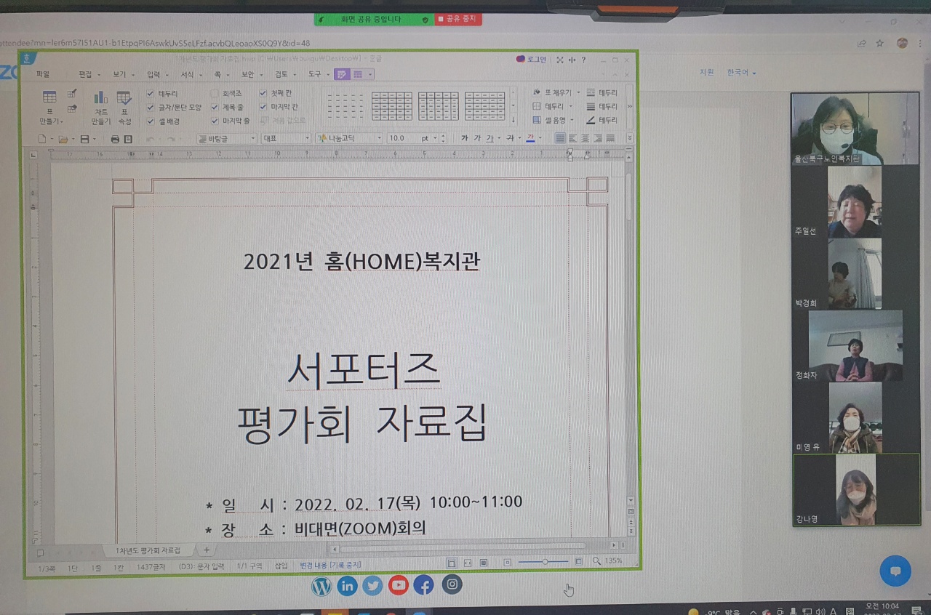The image size is (931, 615).
Task: Click the zoom magnifier icon in status bar
Action: click(x=596, y=561)
